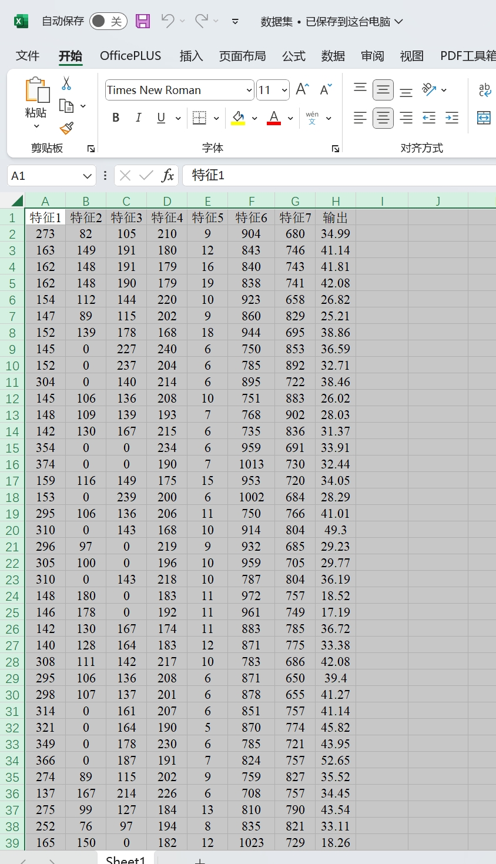Switch to the 插入 tab
The height and width of the screenshot is (864, 496).
(x=191, y=56)
